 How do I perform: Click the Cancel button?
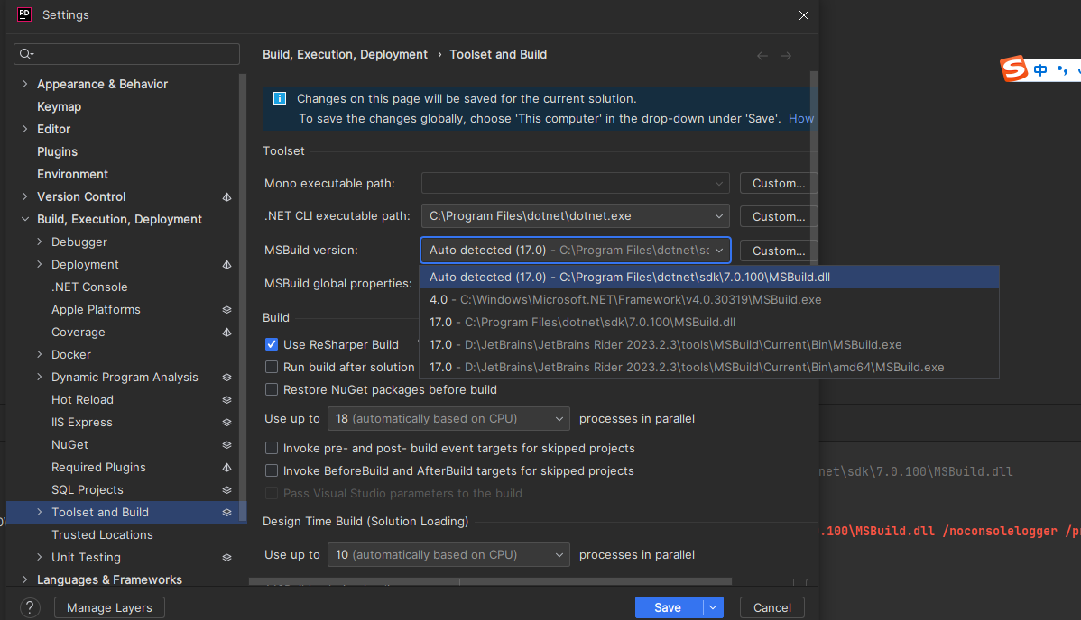tap(772, 607)
